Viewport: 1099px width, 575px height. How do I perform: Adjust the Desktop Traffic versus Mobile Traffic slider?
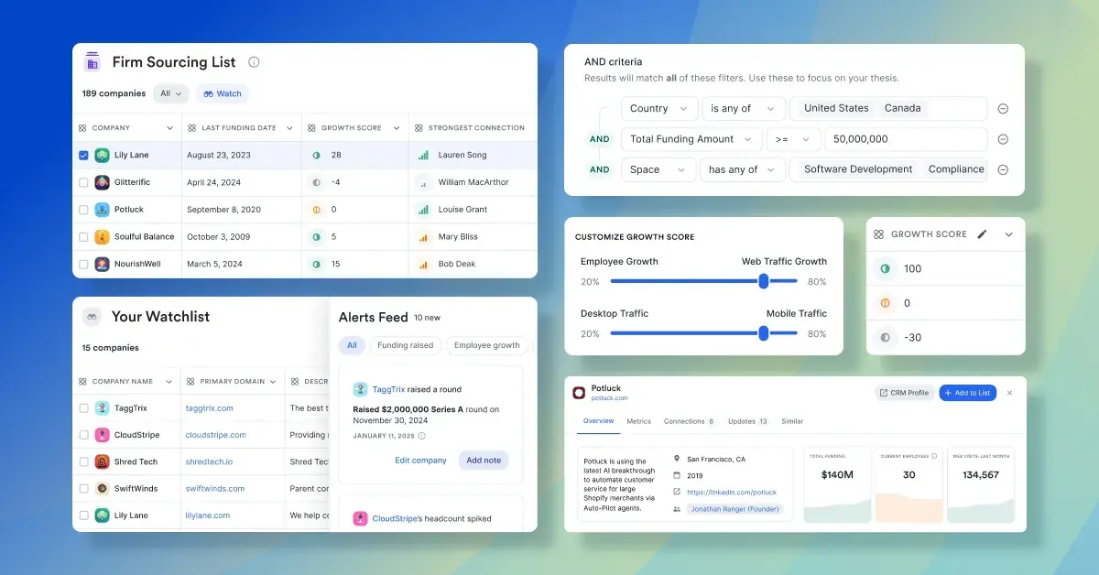click(764, 333)
